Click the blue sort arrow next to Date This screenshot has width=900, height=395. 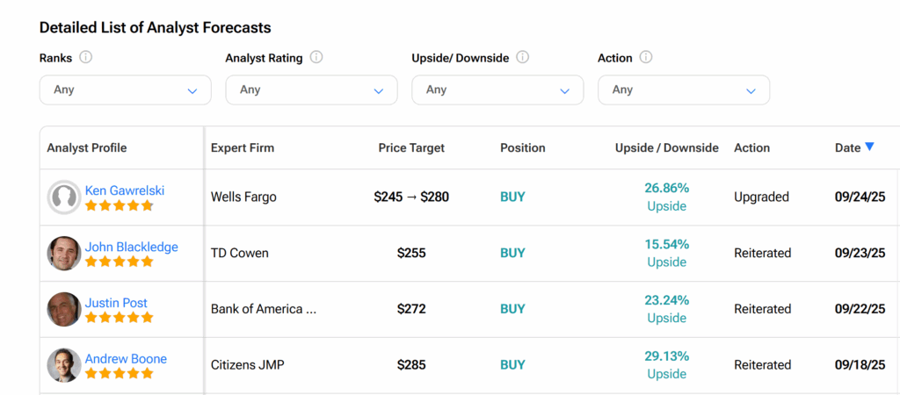point(869,147)
